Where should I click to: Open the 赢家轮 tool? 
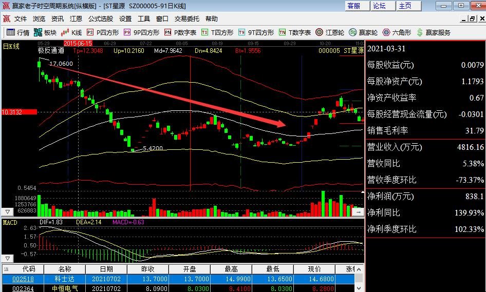(x=363, y=32)
